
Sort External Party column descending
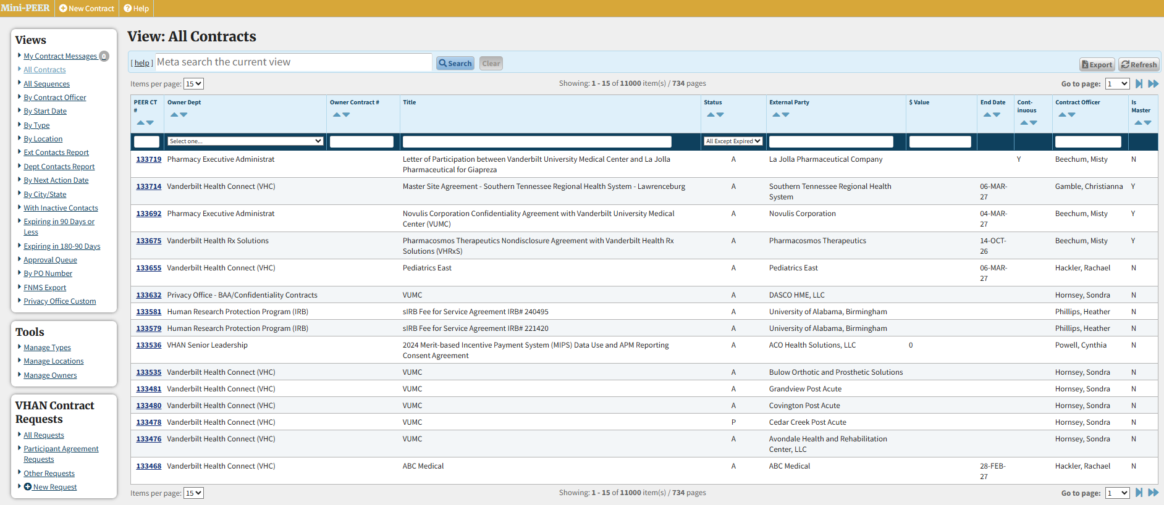click(785, 115)
